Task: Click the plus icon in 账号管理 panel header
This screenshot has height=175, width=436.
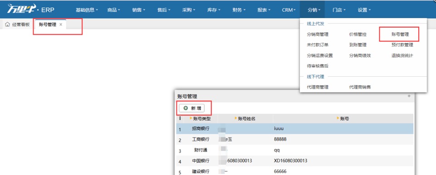Action: tap(409, 96)
